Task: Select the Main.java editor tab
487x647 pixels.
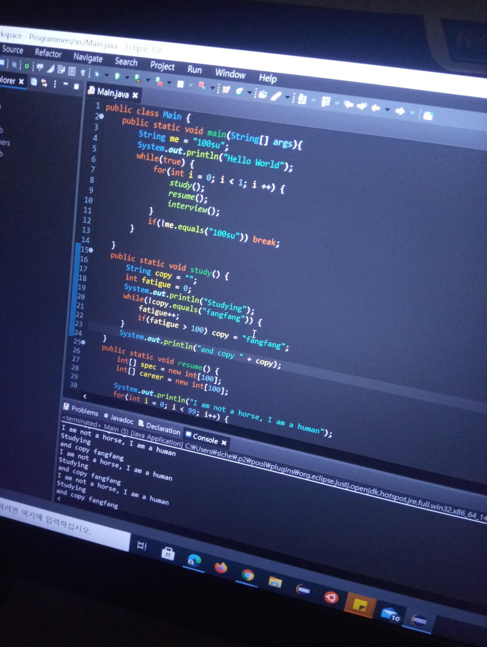Action: tap(113, 93)
